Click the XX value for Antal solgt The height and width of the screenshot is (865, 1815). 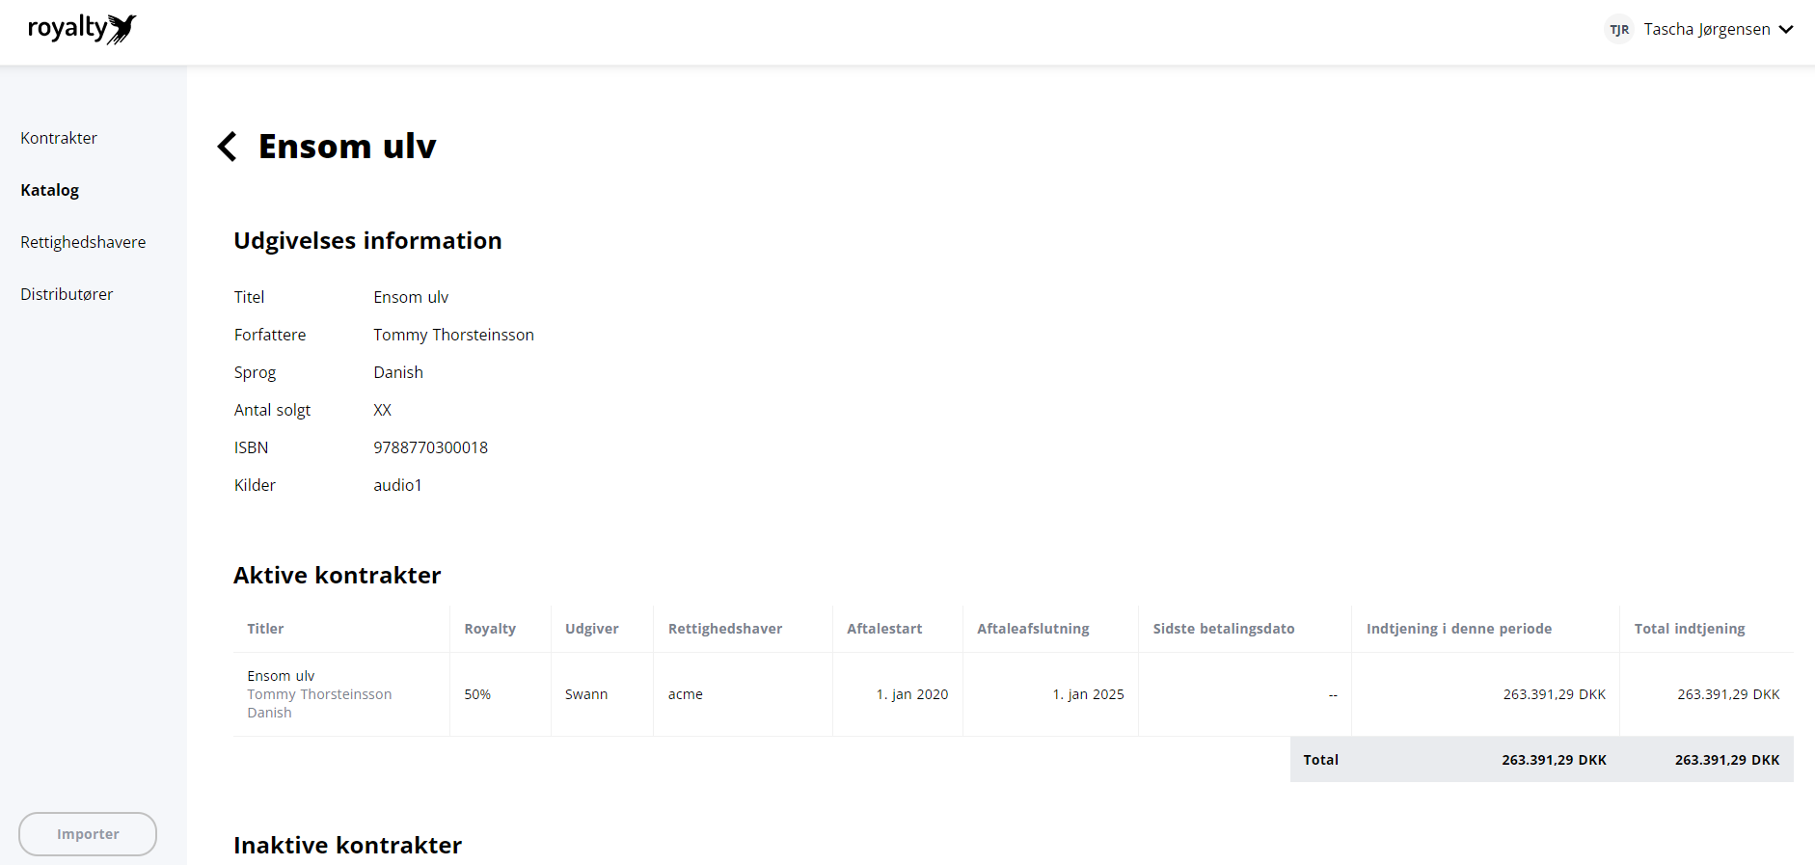[383, 410]
